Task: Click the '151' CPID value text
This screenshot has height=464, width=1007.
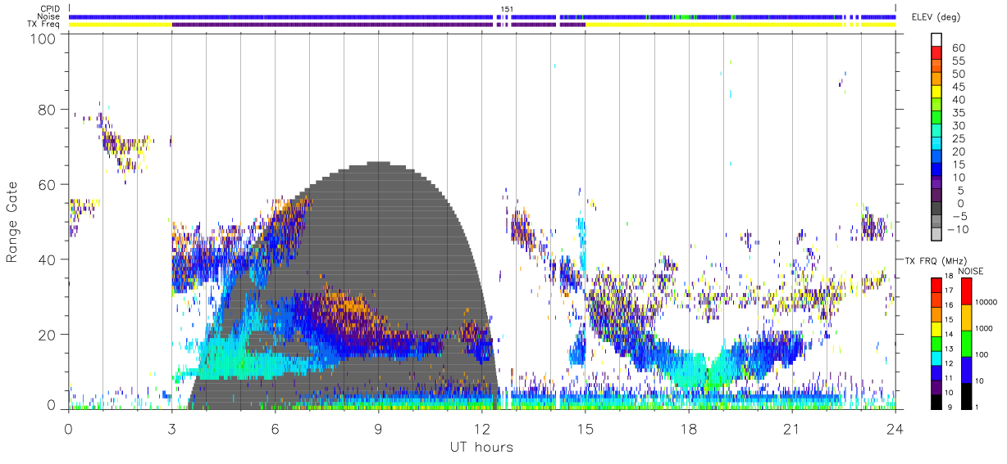Action: [x=507, y=9]
